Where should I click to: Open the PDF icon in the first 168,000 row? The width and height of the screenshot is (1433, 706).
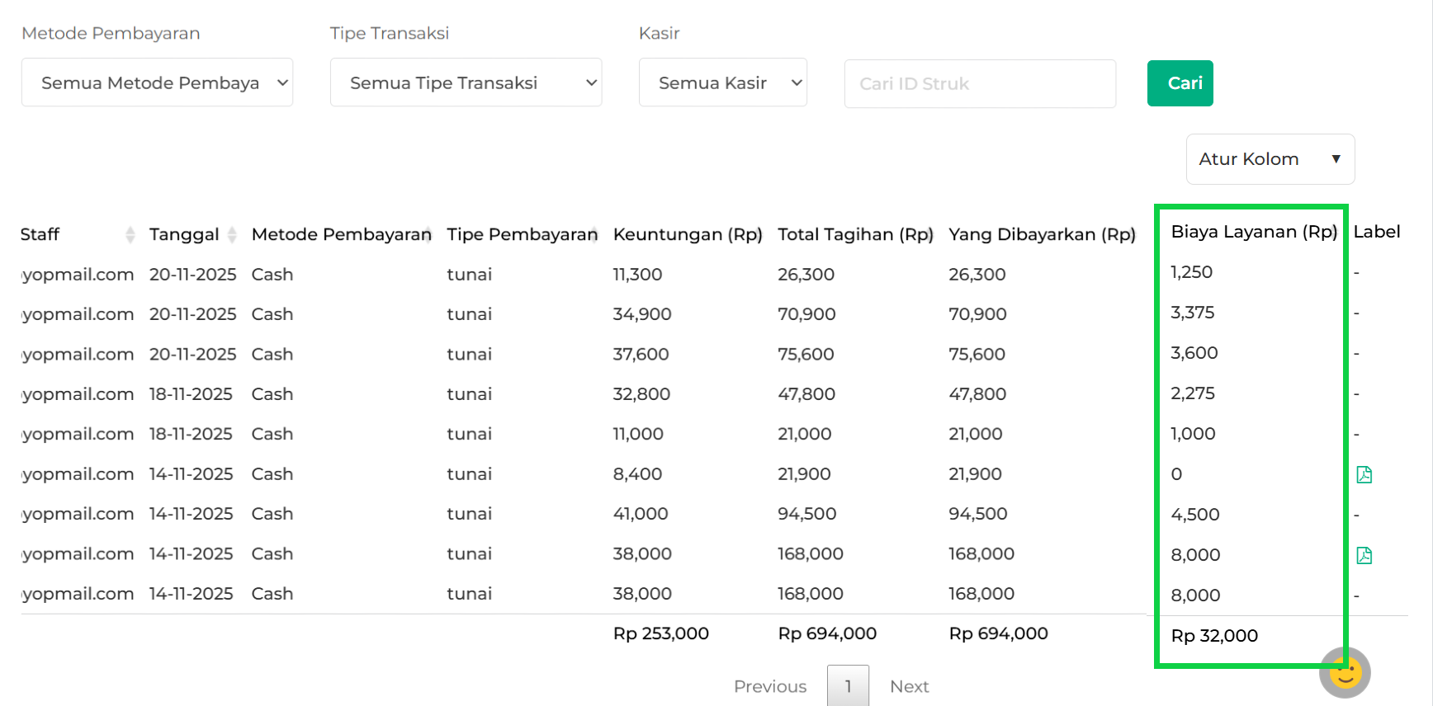[x=1364, y=555]
